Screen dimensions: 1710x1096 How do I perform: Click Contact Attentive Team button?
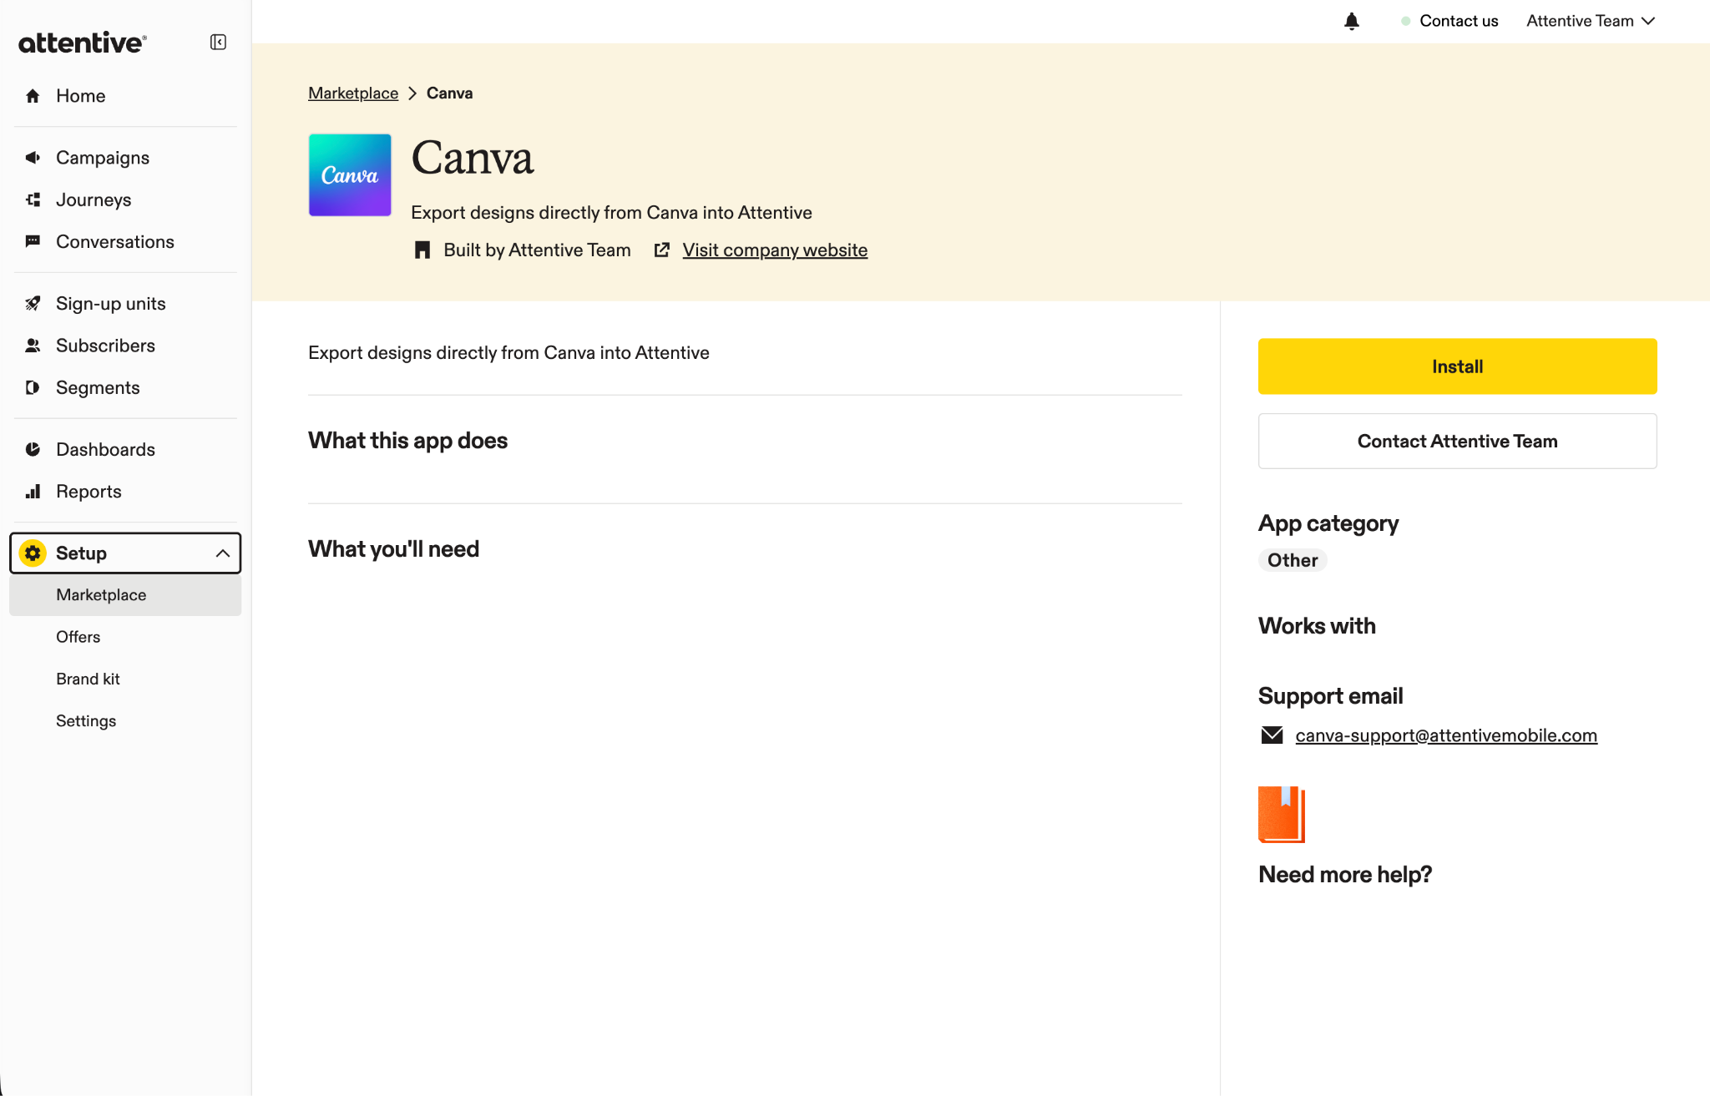(1457, 441)
